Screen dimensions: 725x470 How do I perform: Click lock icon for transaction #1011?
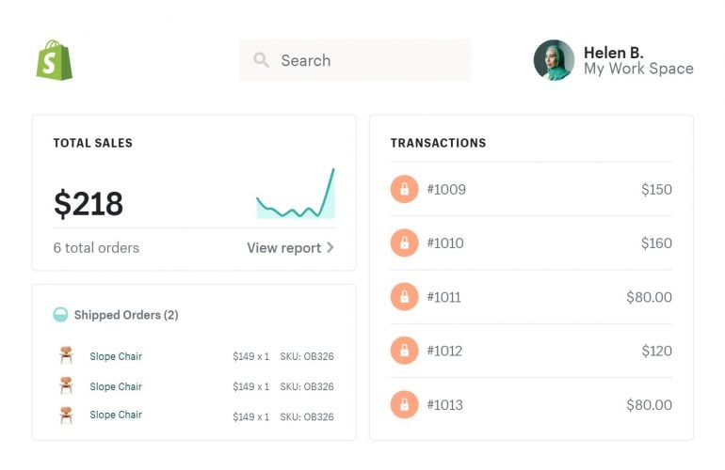[404, 297]
